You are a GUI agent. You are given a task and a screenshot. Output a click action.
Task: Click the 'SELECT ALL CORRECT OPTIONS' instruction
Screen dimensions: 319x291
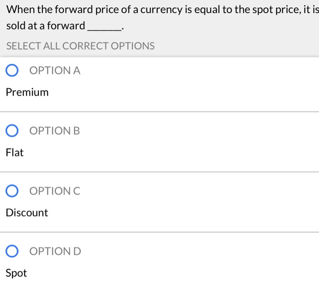tap(80, 46)
